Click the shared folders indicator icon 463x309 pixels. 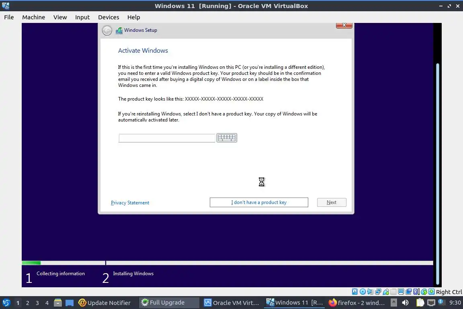click(x=393, y=292)
